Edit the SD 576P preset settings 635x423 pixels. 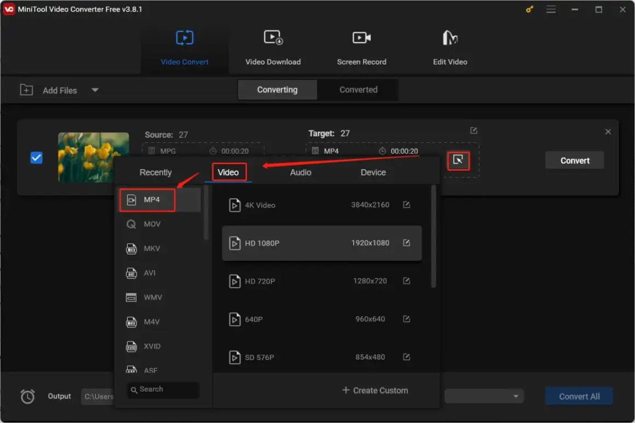coord(406,357)
